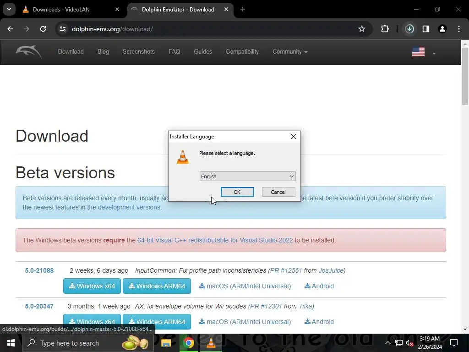Open the Screenshots nav item

138,51
